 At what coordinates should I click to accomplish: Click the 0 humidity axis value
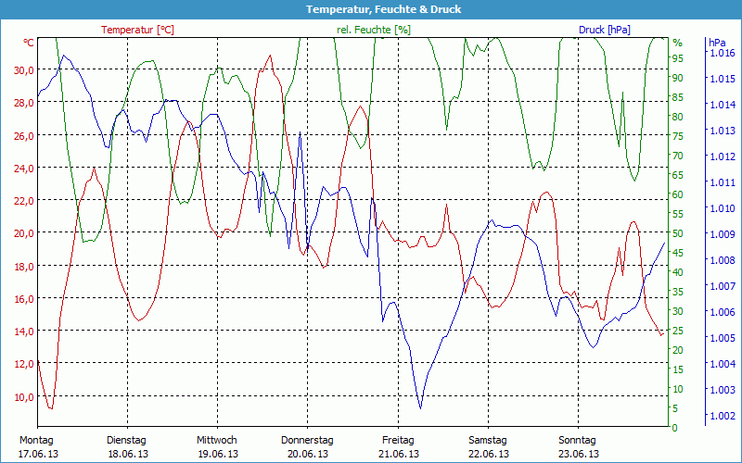click(675, 428)
